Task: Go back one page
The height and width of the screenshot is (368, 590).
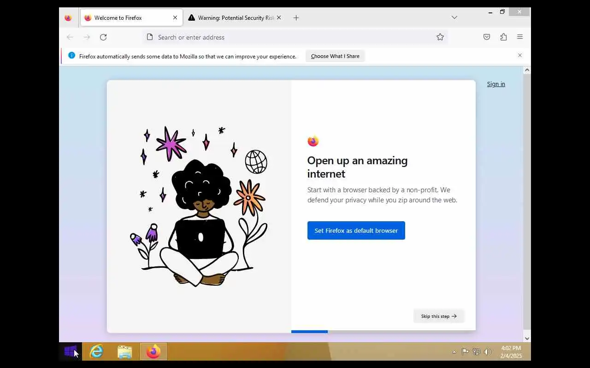Action: pyautogui.click(x=70, y=37)
